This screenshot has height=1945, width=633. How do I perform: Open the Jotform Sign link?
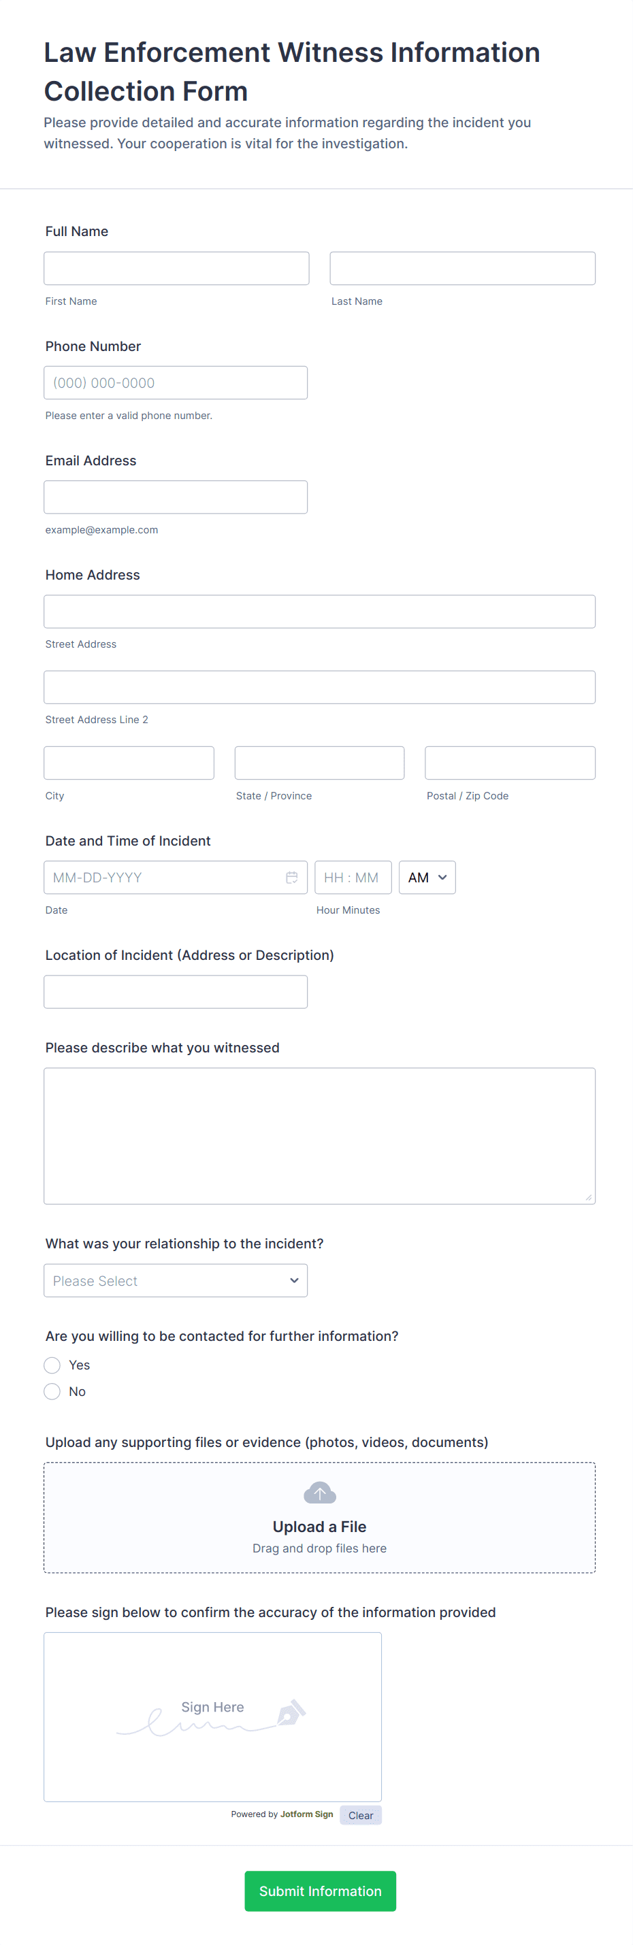(x=306, y=1814)
